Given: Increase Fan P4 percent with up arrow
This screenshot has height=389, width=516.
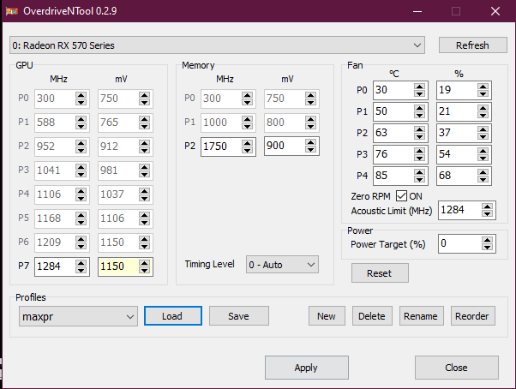Looking at the screenshot, I should (x=483, y=172).
